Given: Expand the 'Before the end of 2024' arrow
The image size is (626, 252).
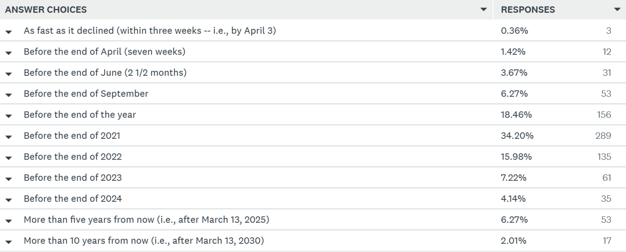Looking at the screenshot, I should tap(9, 200).
